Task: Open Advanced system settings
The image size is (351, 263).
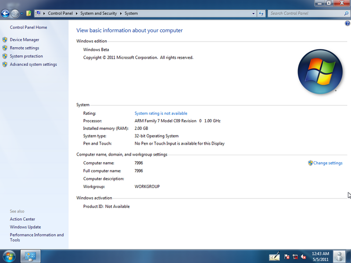Action: [x=33, y=64]
